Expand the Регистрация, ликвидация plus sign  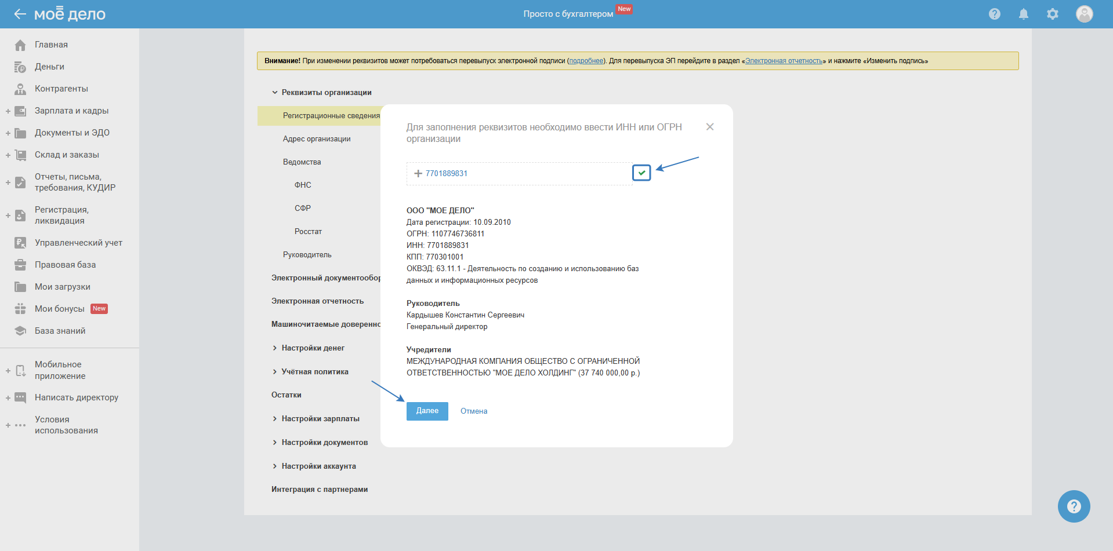coord(8,216)
